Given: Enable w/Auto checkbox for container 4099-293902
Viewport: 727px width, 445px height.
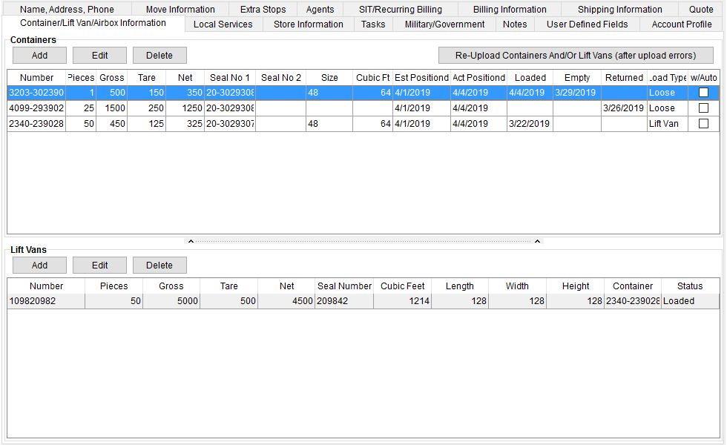Looking at the screenshot, I should coord(703,108).
